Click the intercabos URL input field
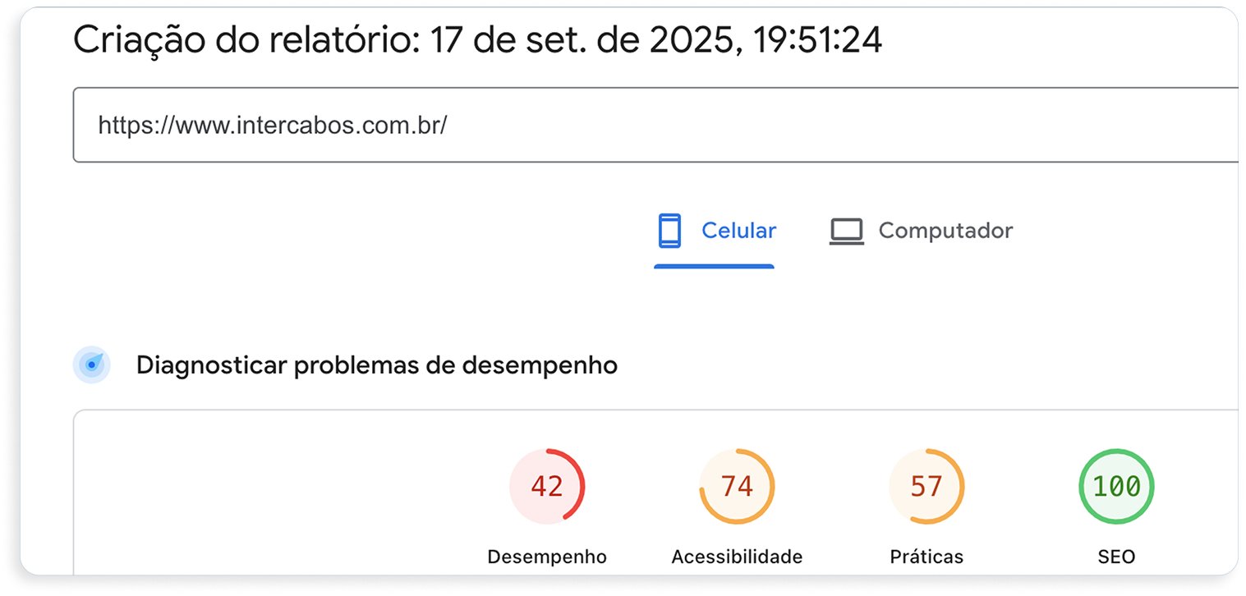Image resolution: width=1246 pixels, height=596 pixels. (x=655, y=125)
